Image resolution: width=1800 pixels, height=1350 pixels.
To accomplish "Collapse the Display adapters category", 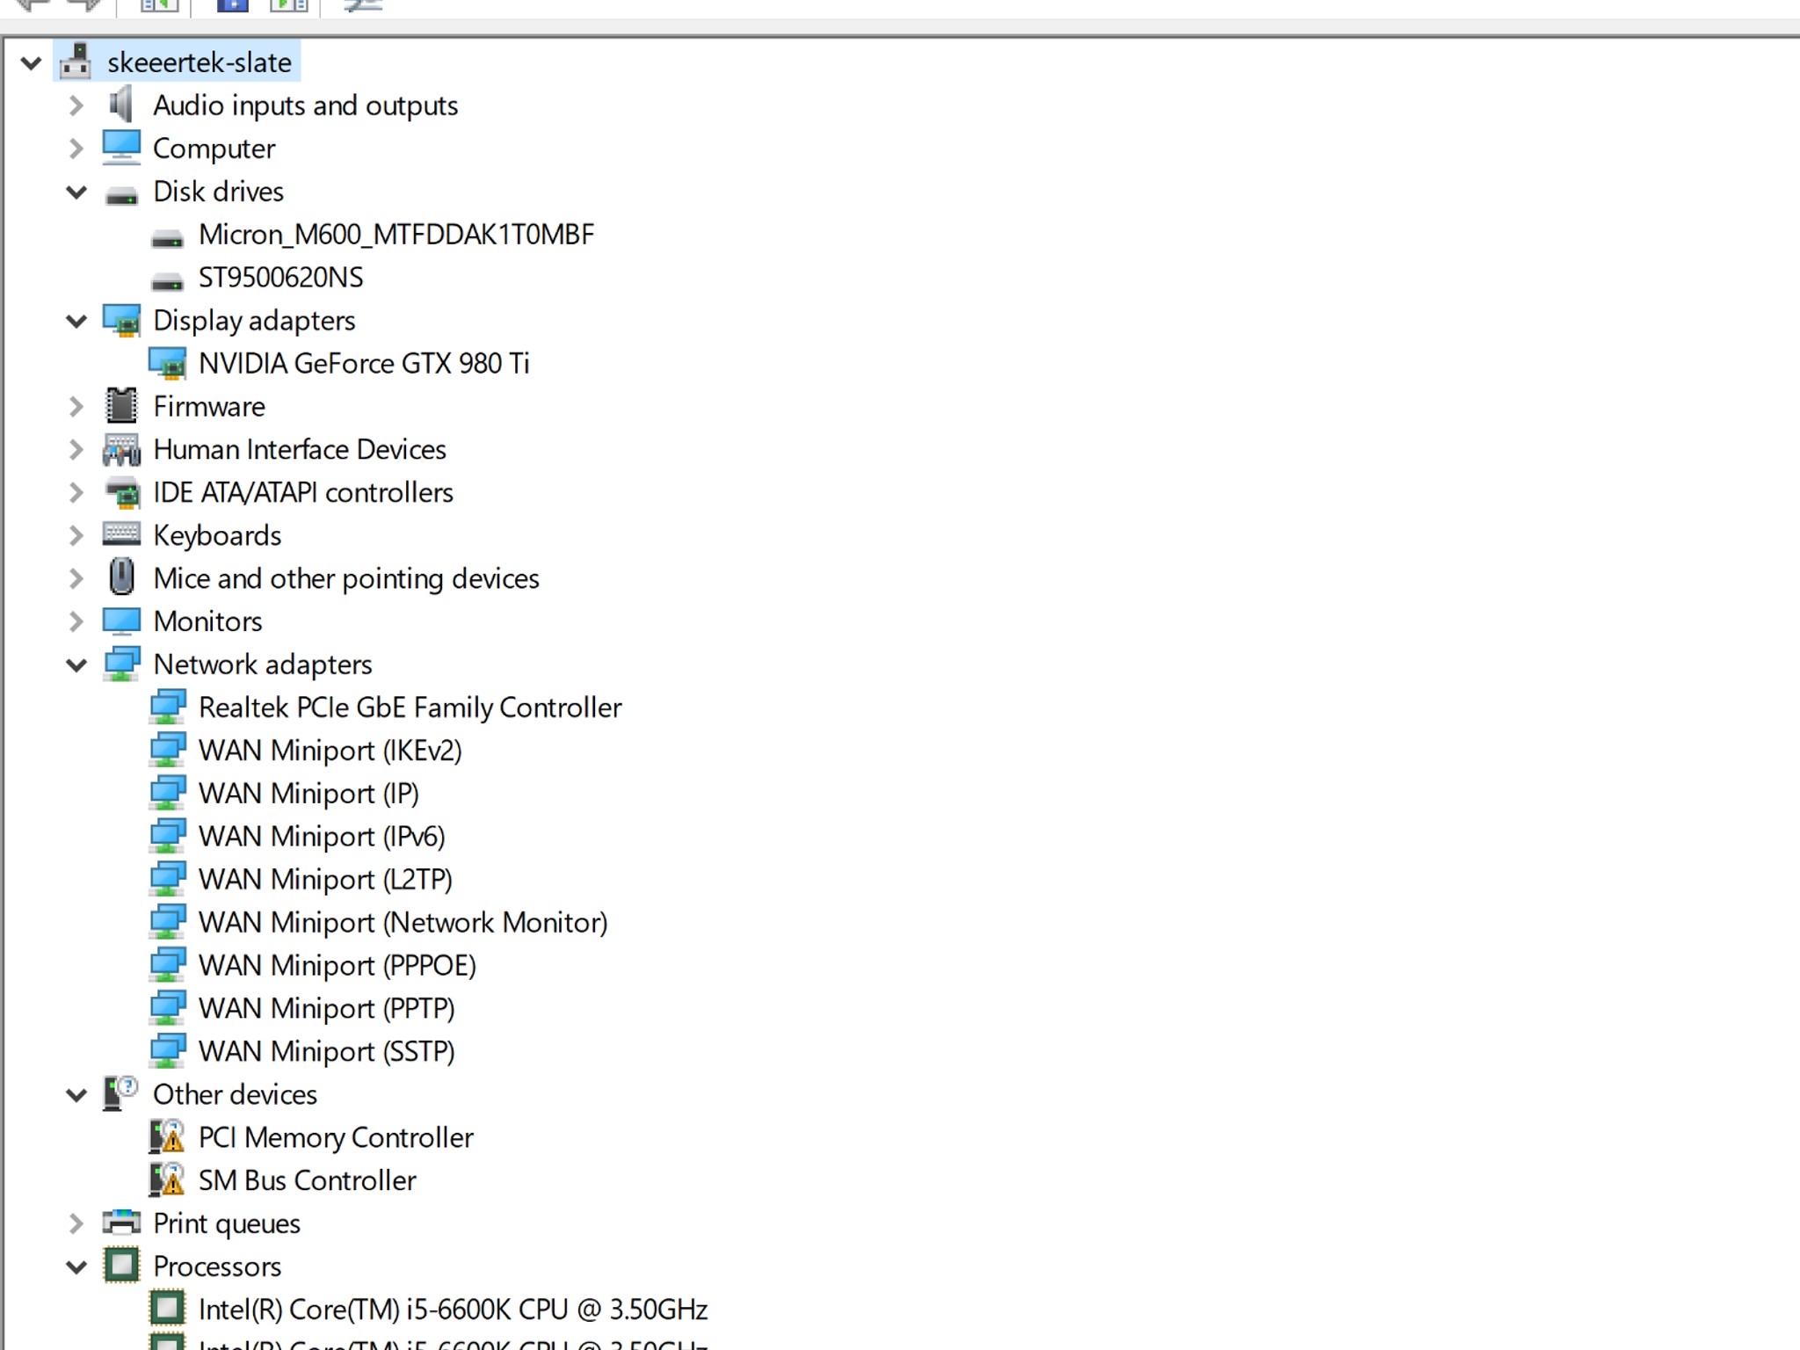I will click(x=77, y=321).
